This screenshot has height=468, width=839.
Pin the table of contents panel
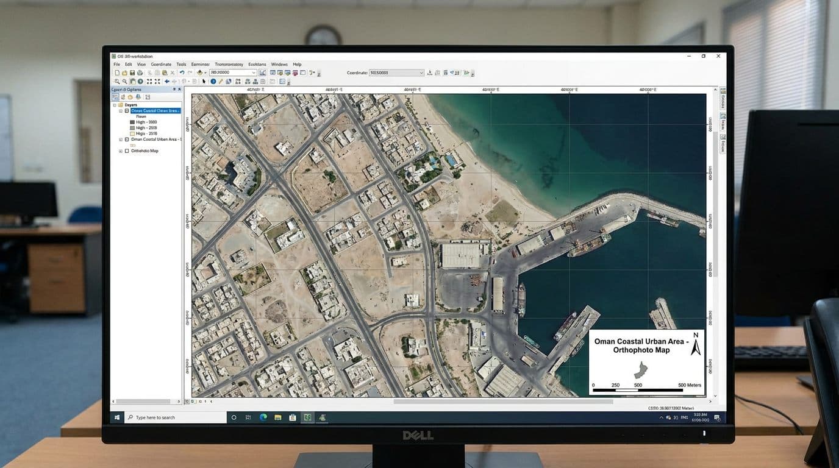[174, 89]
